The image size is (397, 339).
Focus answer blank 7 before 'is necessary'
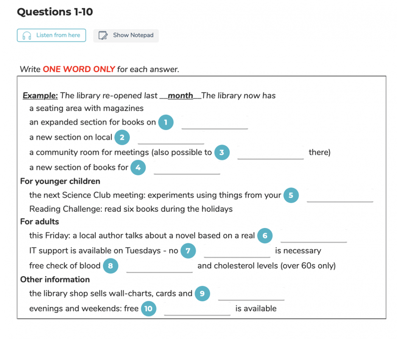[237, 251]
